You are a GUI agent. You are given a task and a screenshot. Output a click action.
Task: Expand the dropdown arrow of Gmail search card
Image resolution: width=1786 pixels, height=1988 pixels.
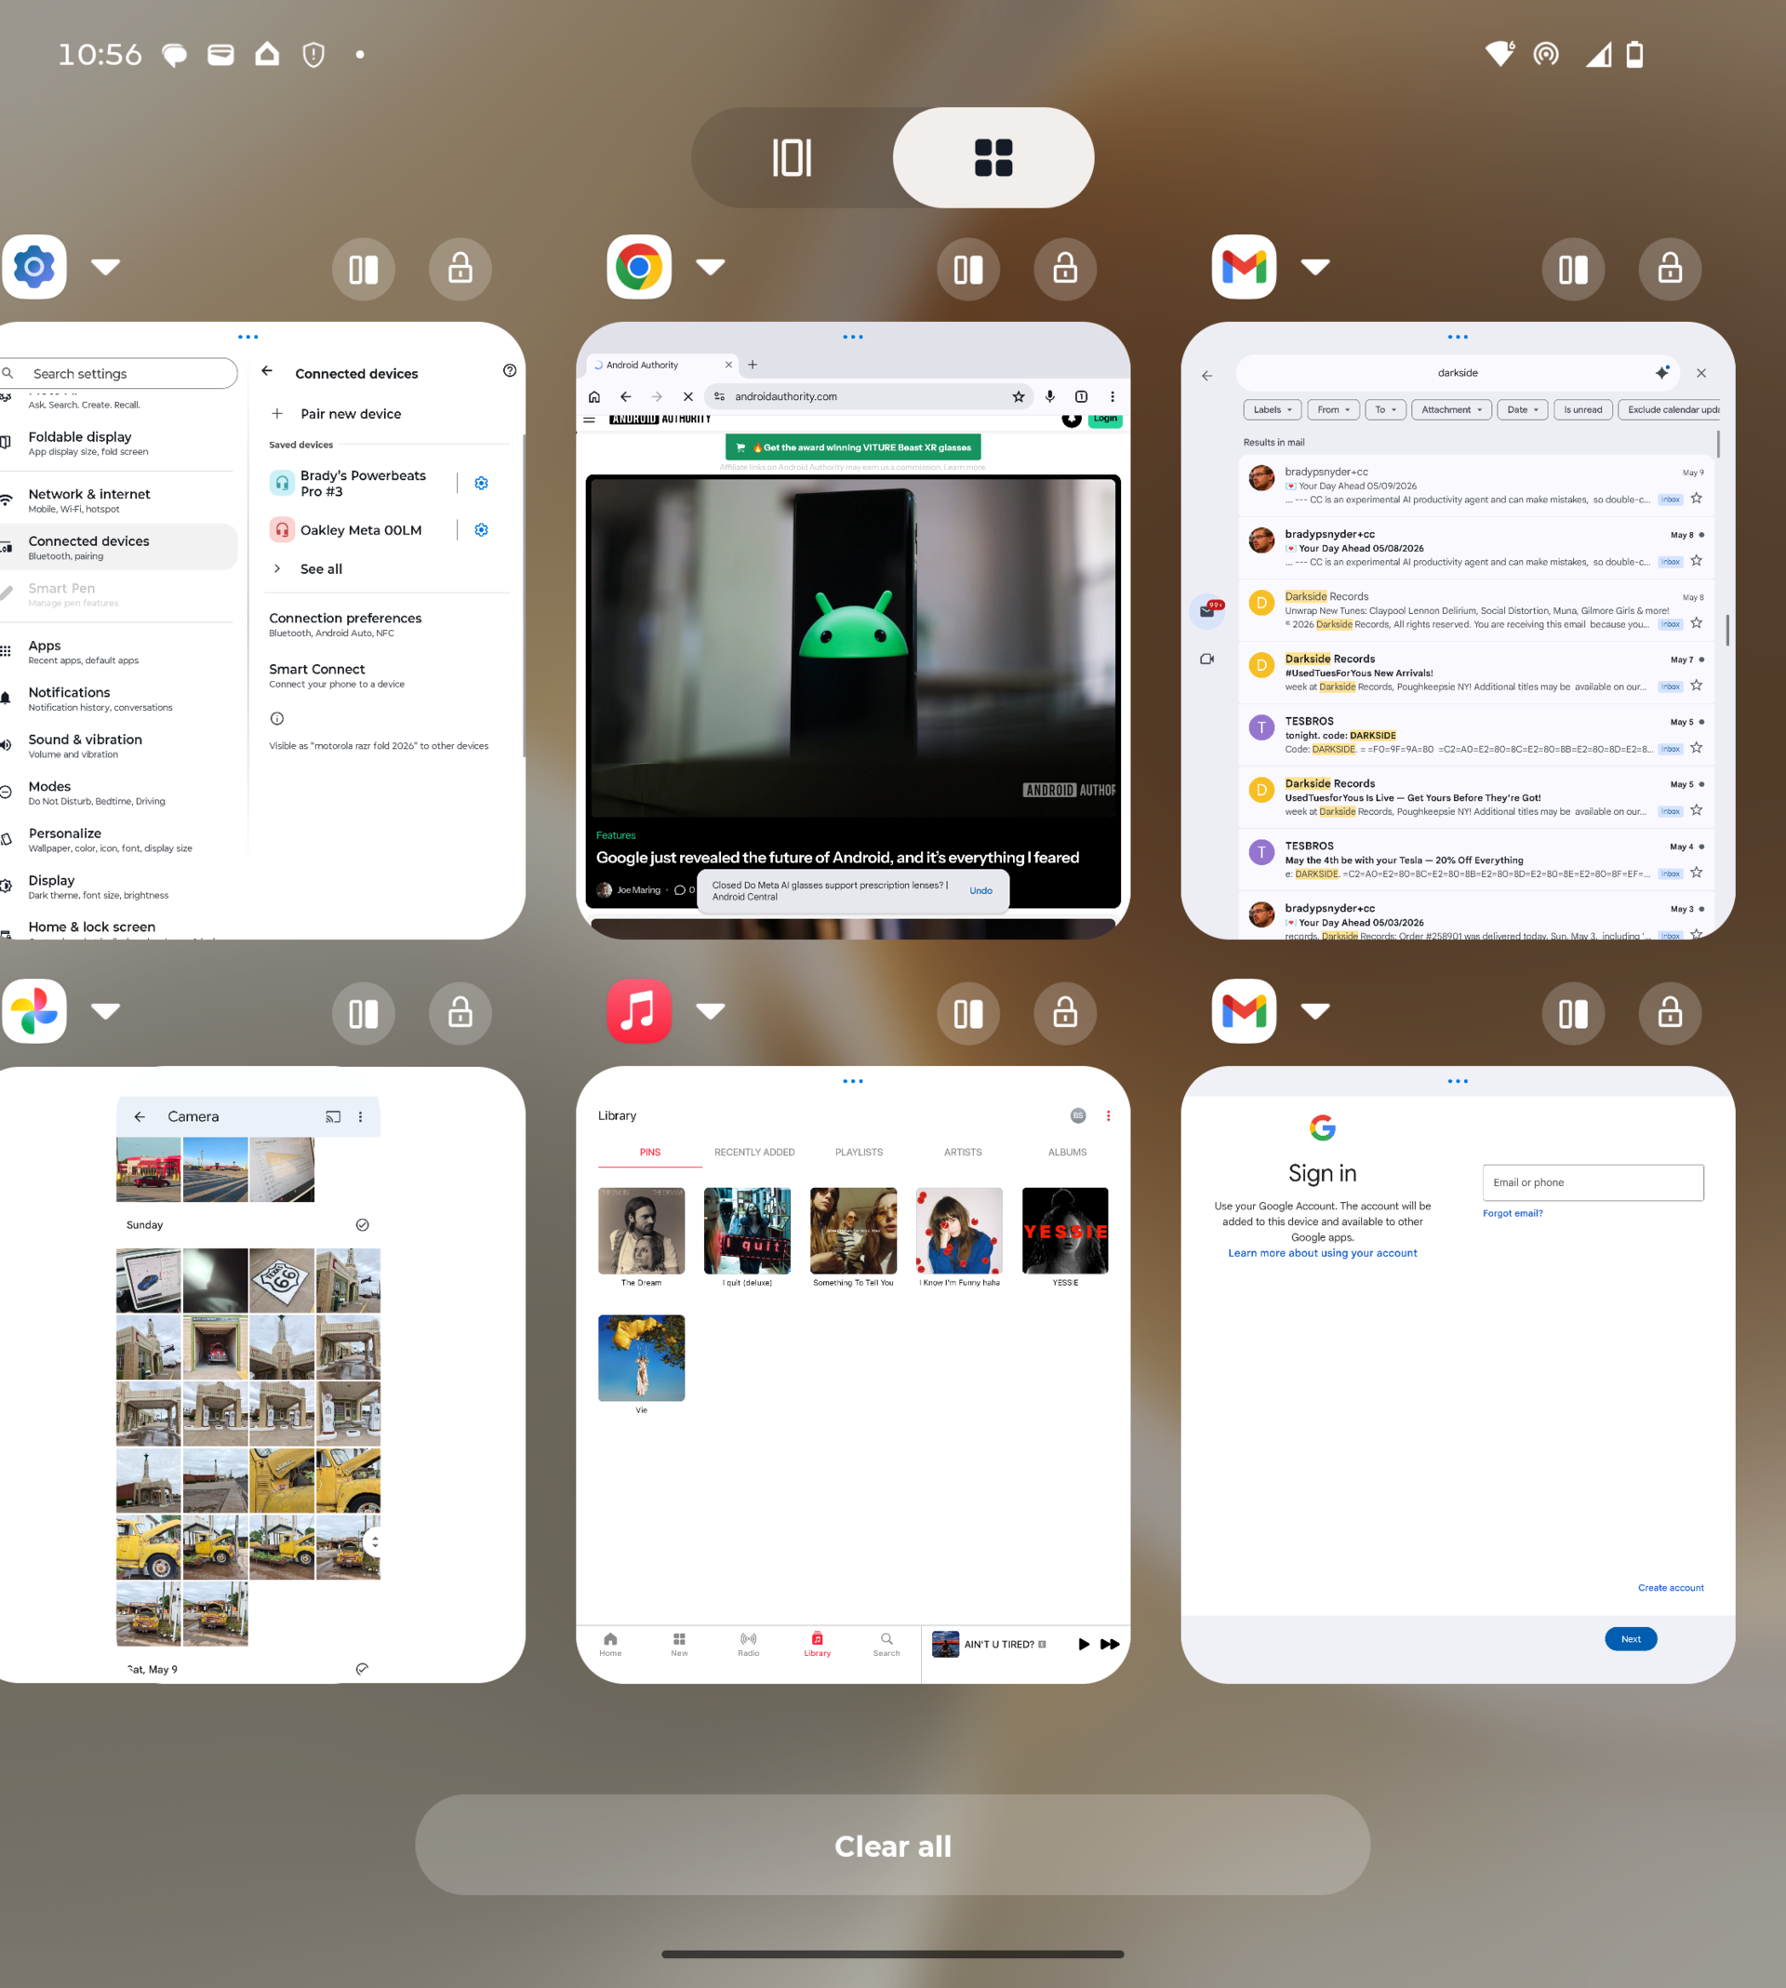point(1315,267)
